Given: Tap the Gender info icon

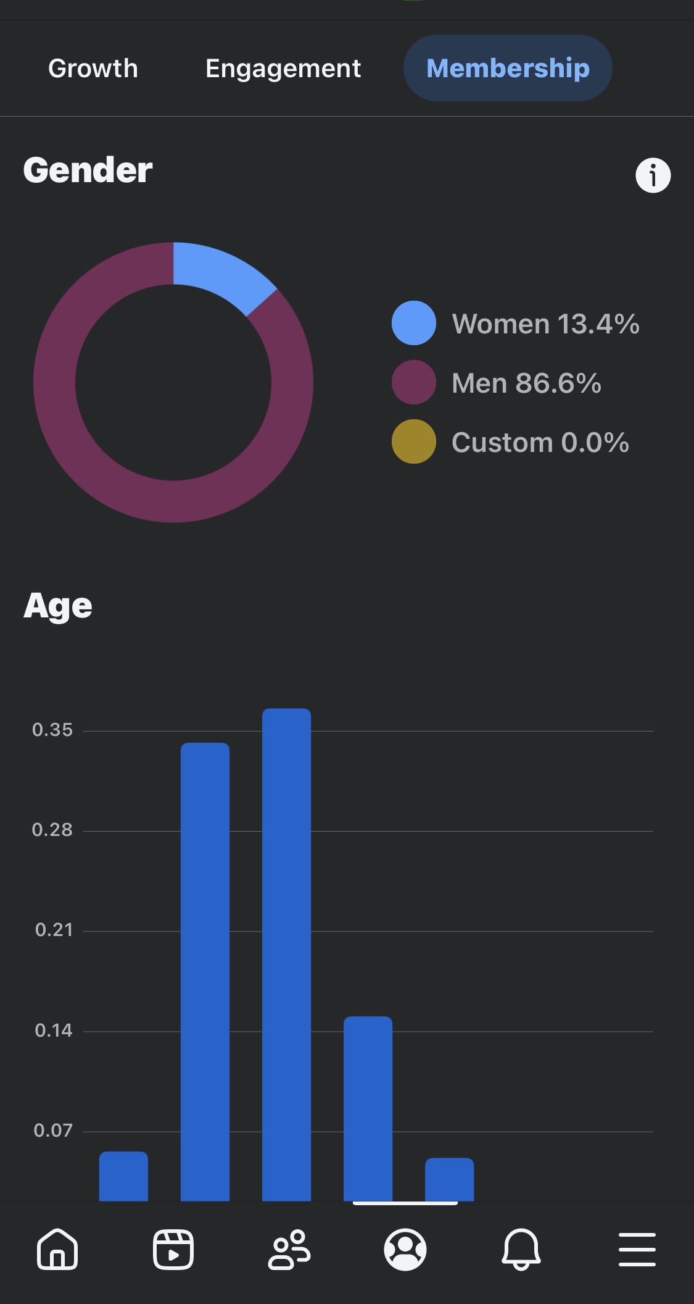Looking at the screenshot, I should pos(653,175).
